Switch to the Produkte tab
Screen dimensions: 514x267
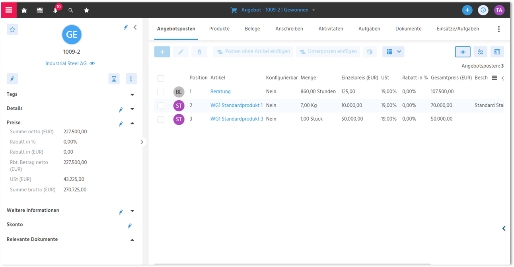click(219, 29)
